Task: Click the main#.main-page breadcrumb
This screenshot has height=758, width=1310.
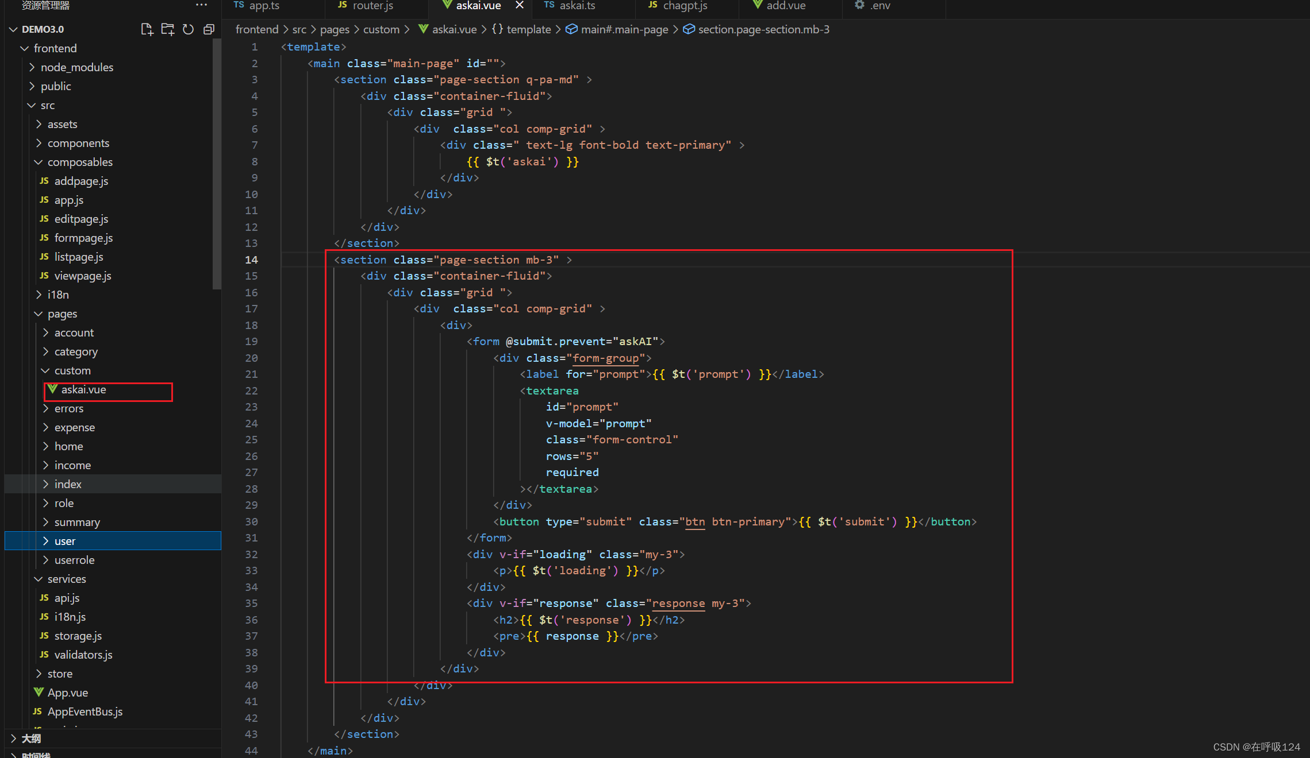Action: (624, 29)
